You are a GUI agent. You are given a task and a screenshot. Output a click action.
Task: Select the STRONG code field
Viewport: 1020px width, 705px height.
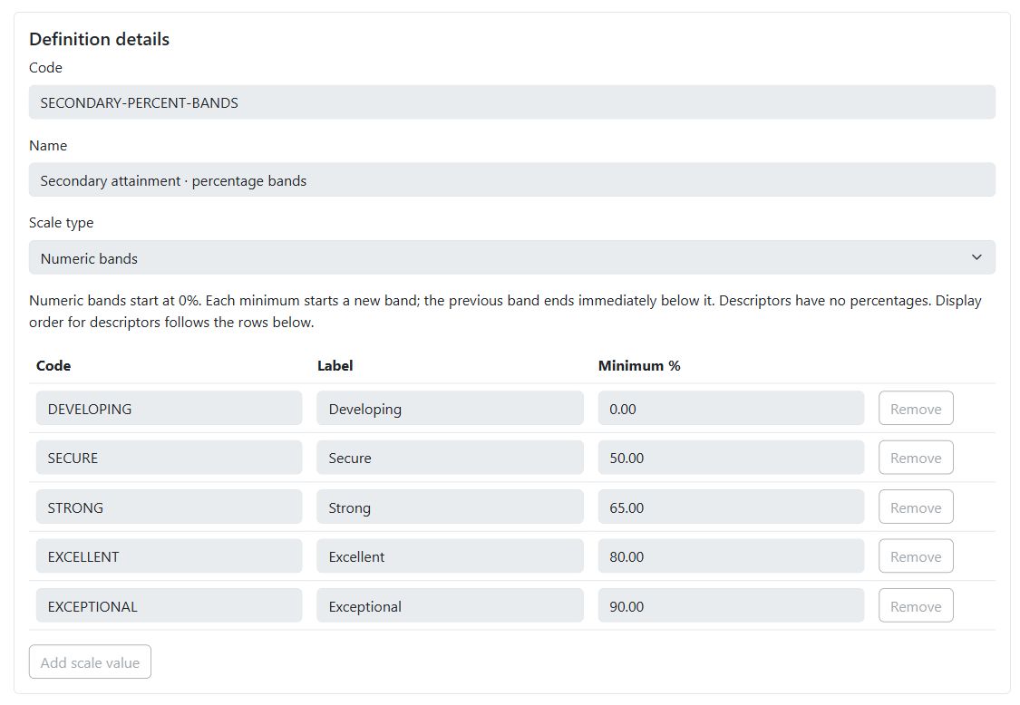pyautogui.click(x=170, y=507)
